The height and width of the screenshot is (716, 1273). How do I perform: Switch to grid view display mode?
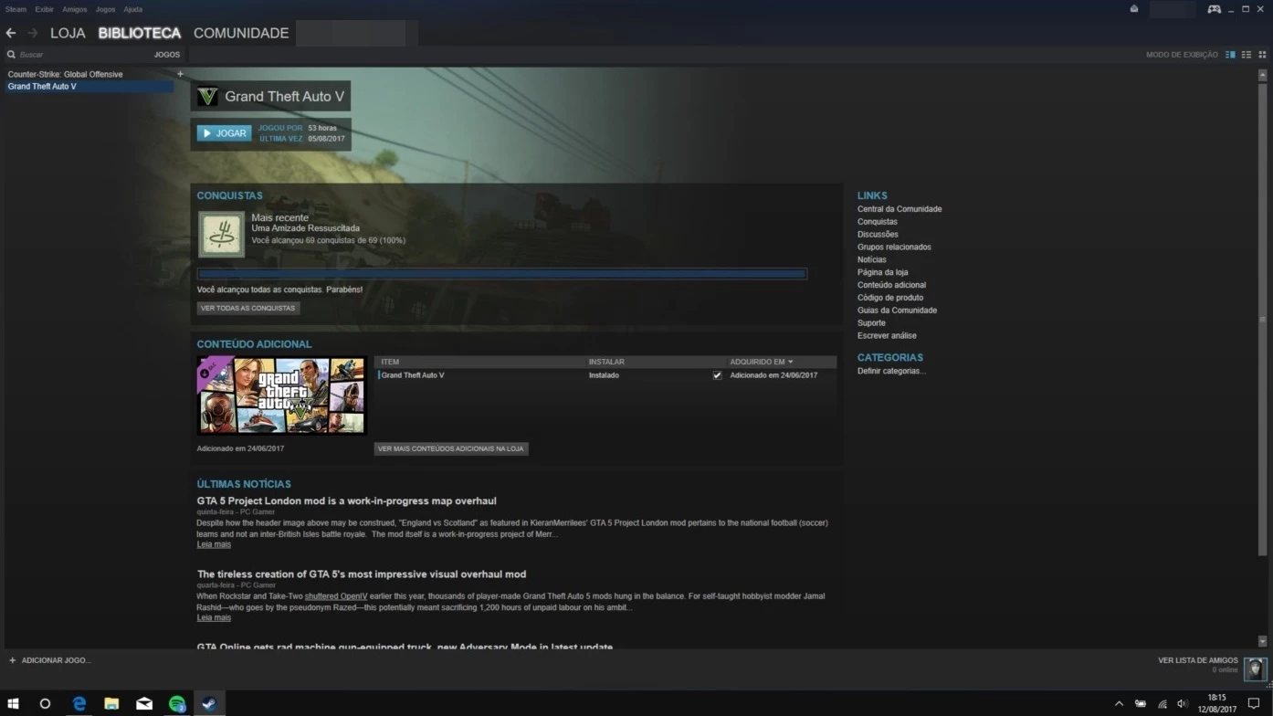pos(1263,55)
